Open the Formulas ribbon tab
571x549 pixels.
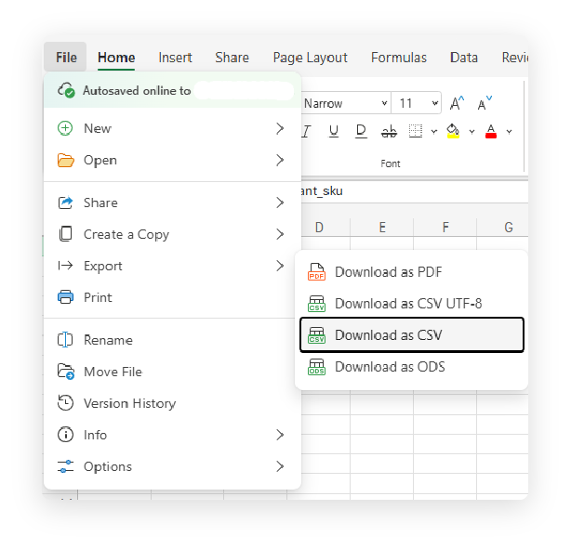pyautogui.click(x=399, y=58)
